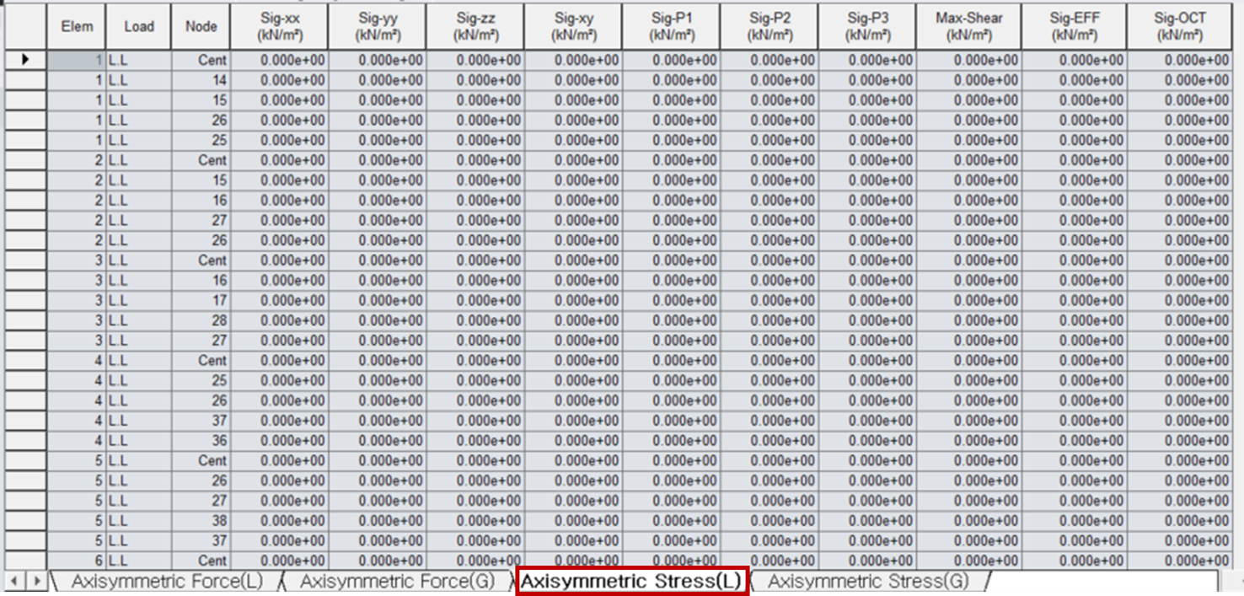
Task: Click the current-row arrow indicator in first row
Action: tap(24, 60)
